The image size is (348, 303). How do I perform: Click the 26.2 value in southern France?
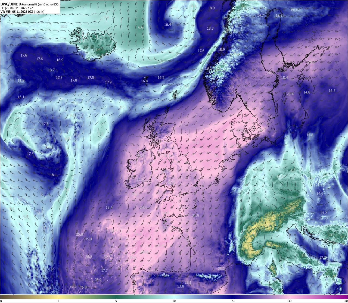pyautogui.click(x=221, y=268)
